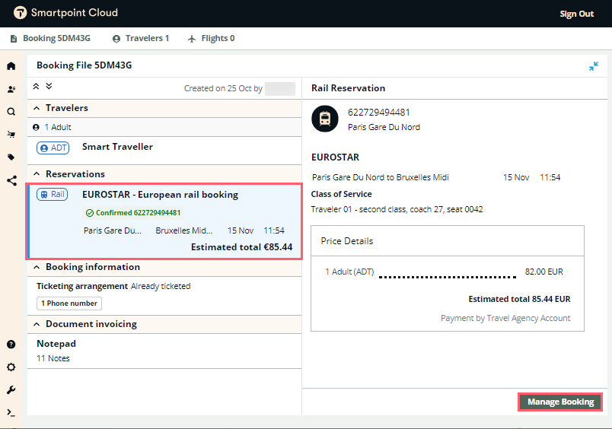This screenshot has height=429, width=612.
Task: Click the Estimated total €85.44 text
Action: point(241,247)
